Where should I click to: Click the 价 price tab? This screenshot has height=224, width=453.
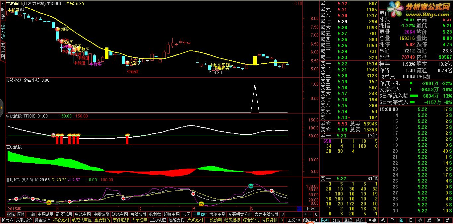coord(392,220)
